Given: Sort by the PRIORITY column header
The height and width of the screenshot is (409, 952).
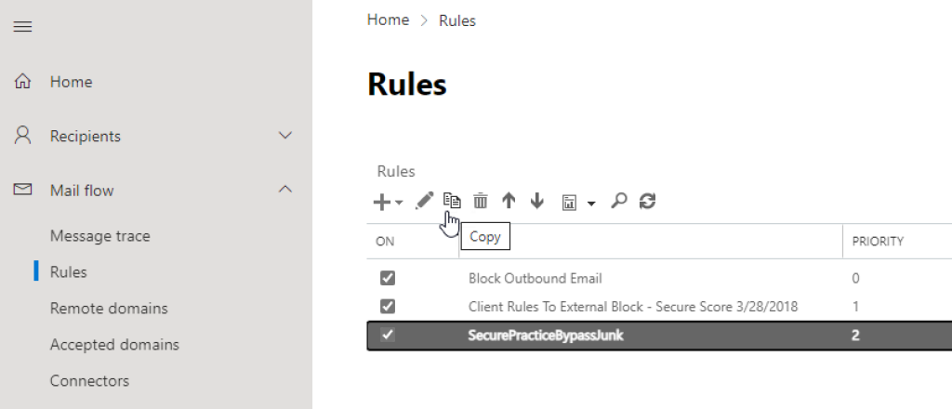Looking at the screenshot, I should point(878,241).
